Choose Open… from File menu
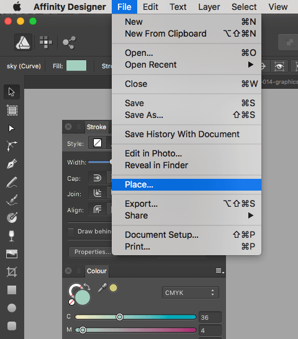 [186, 53]
